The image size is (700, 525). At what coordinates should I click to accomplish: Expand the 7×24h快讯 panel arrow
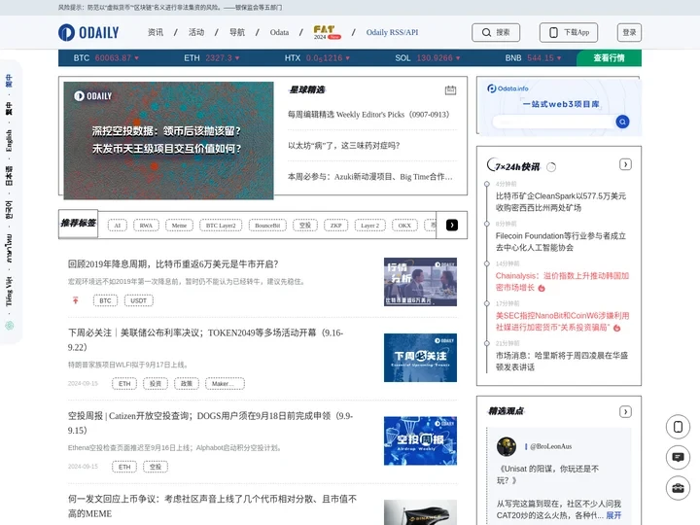click(x=625, y=164)
